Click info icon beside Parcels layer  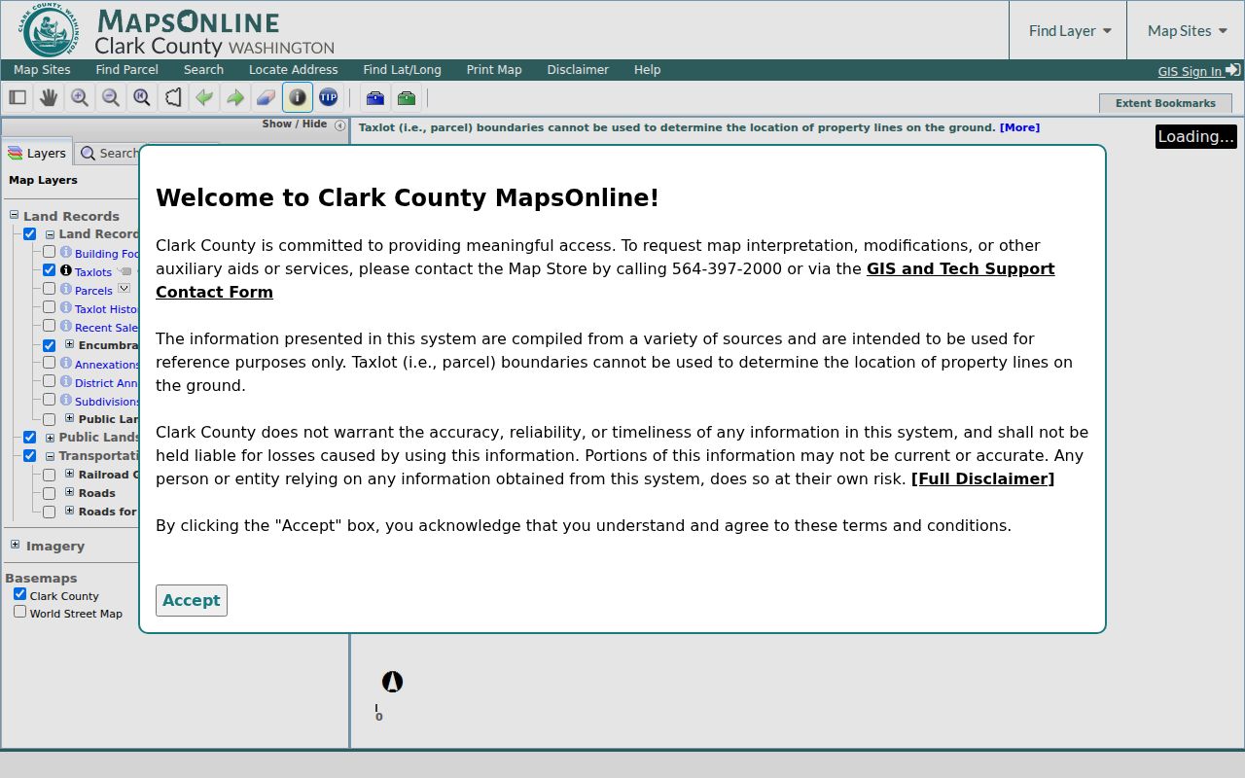click(x=66, y=289)
